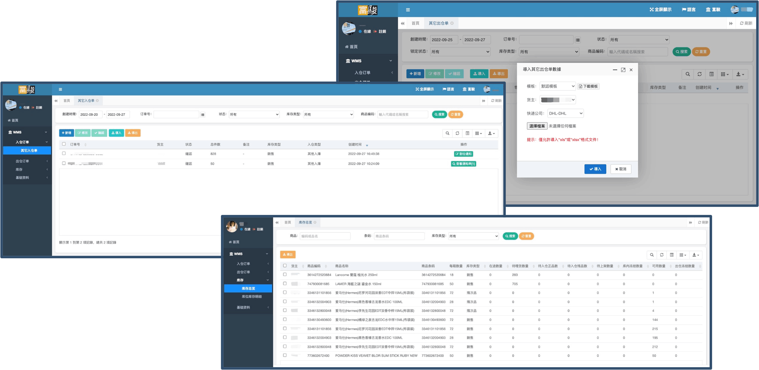759x370 pixels.
Task: Click the 条码 input field in 库存总览
Action: 399,236
